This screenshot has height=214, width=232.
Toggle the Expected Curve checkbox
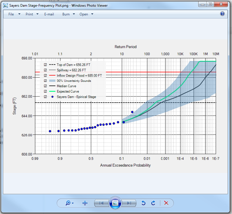(x=45, y=91)
